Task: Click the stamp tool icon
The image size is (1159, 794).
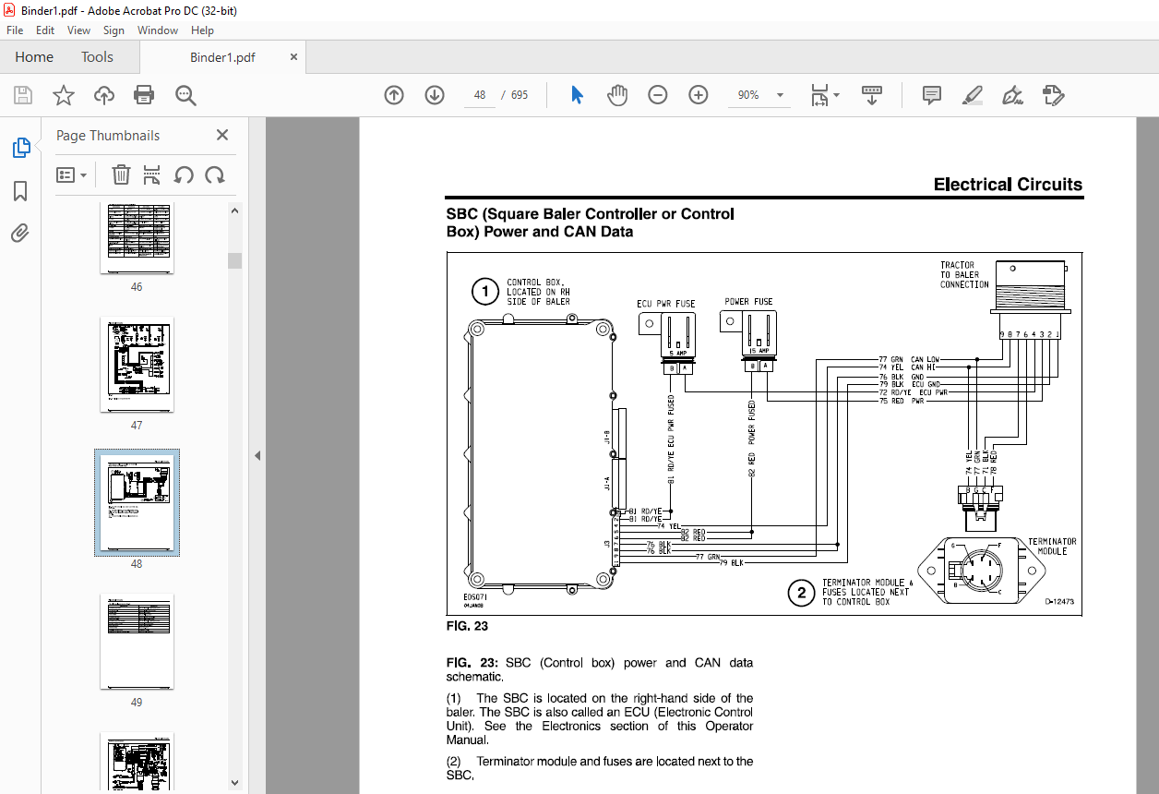Action: click(x=1053, y=95)
